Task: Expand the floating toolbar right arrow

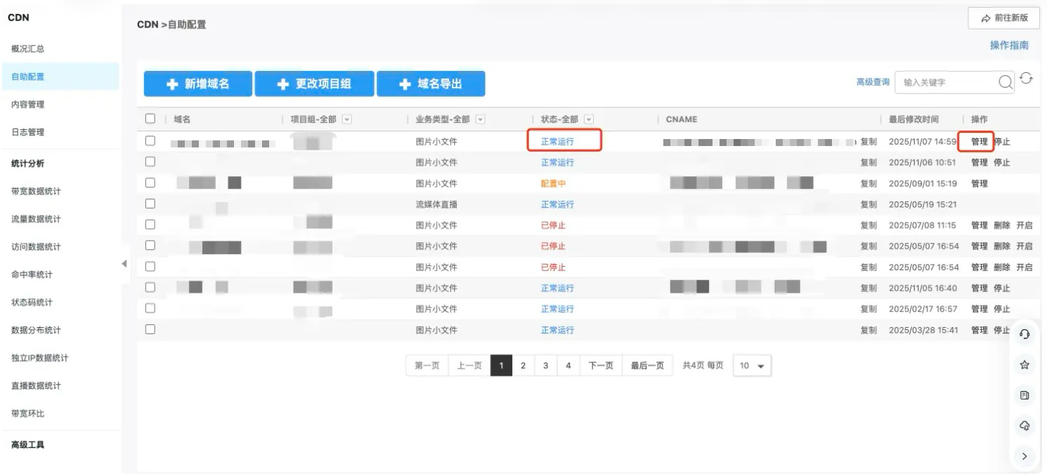Action: click(1024, 456)
